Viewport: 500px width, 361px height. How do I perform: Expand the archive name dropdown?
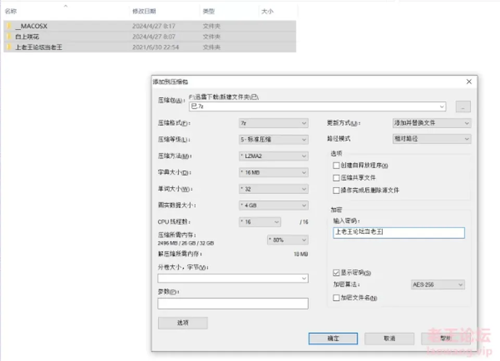click(442, 106)
